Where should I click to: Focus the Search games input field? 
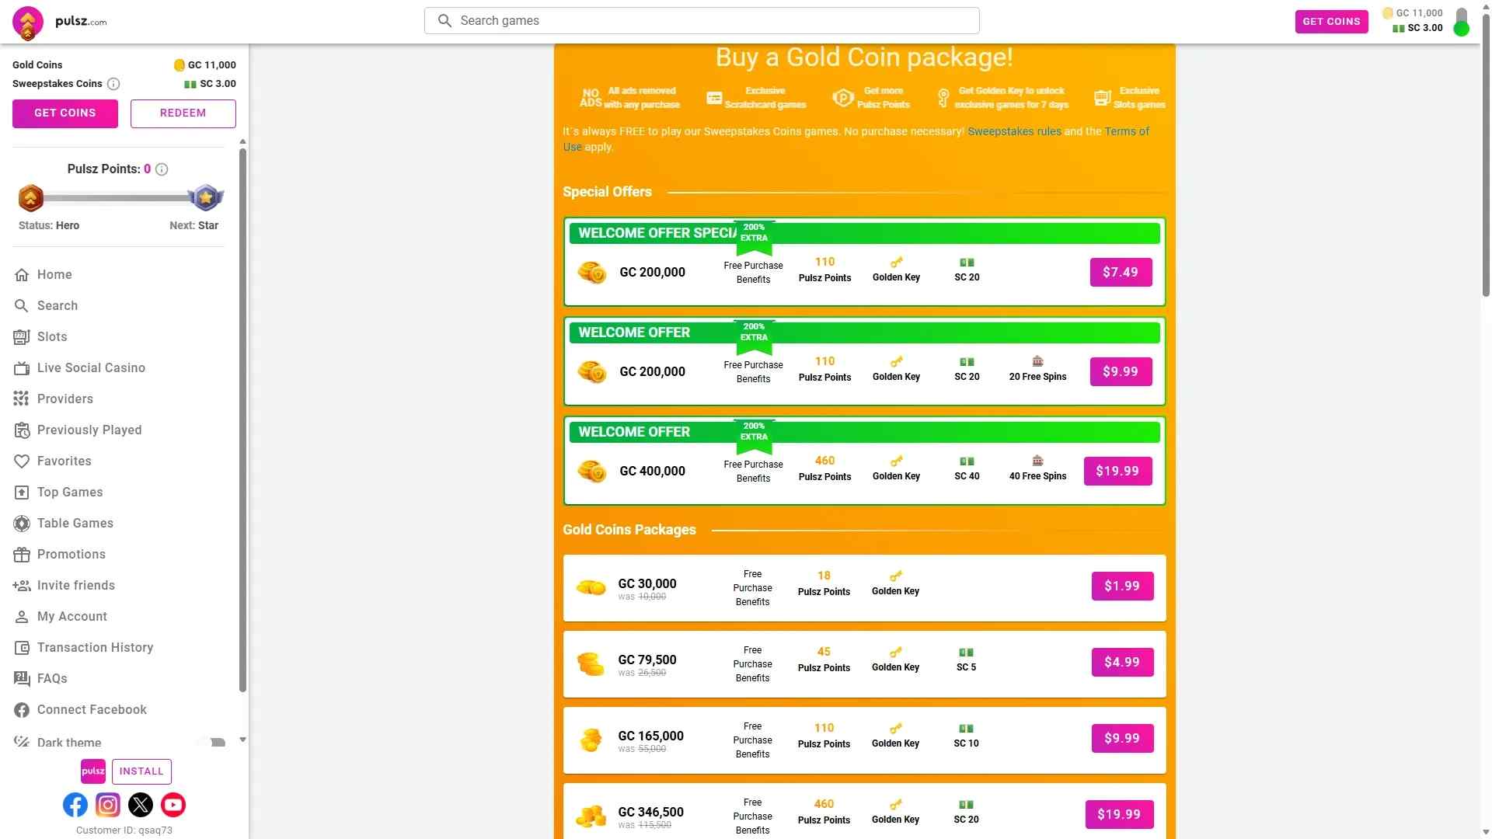(x=702, y=21)
